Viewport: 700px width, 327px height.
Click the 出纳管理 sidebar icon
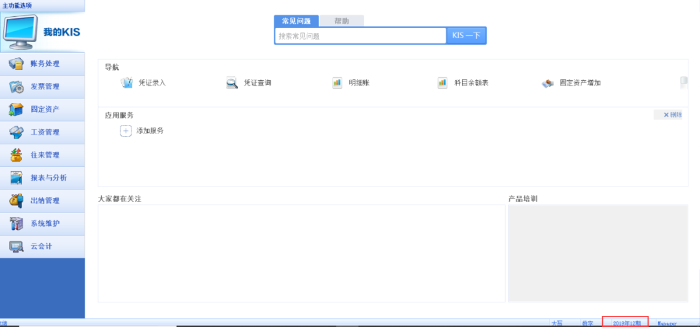point(16,200)
